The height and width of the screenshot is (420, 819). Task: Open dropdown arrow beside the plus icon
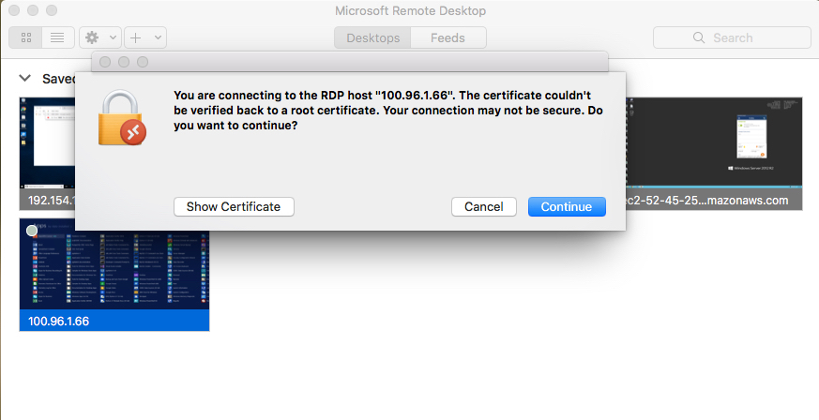click(158, 37)
